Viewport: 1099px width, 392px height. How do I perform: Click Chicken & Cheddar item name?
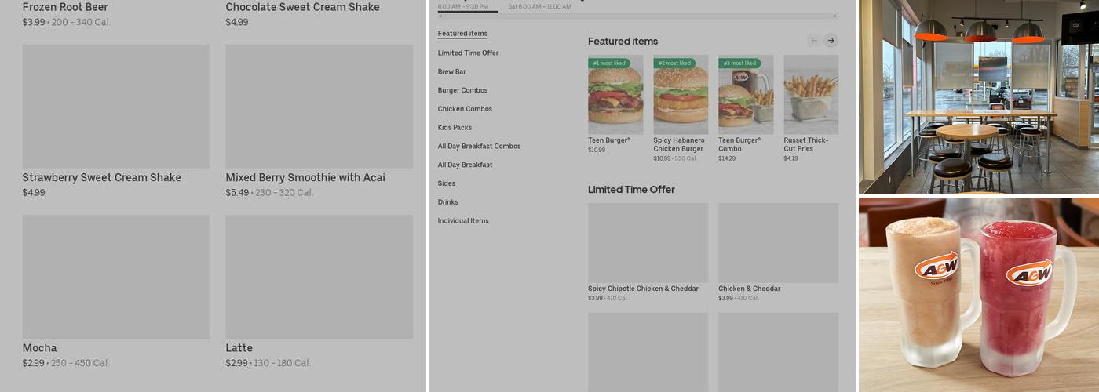coord(749,289)
